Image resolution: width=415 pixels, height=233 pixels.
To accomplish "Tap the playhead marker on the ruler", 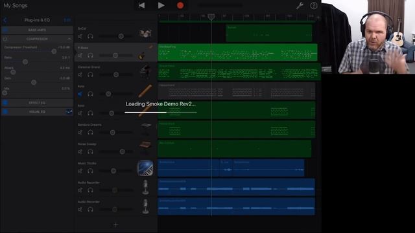I will (211, 17).
